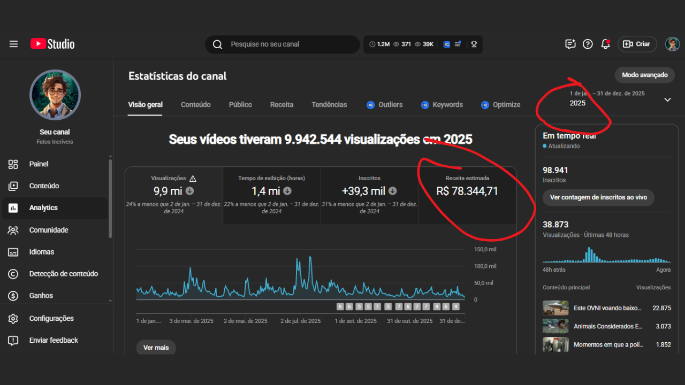Click the account avatar in top right
The image size is (685, 385).
click(x=672, y=44)
